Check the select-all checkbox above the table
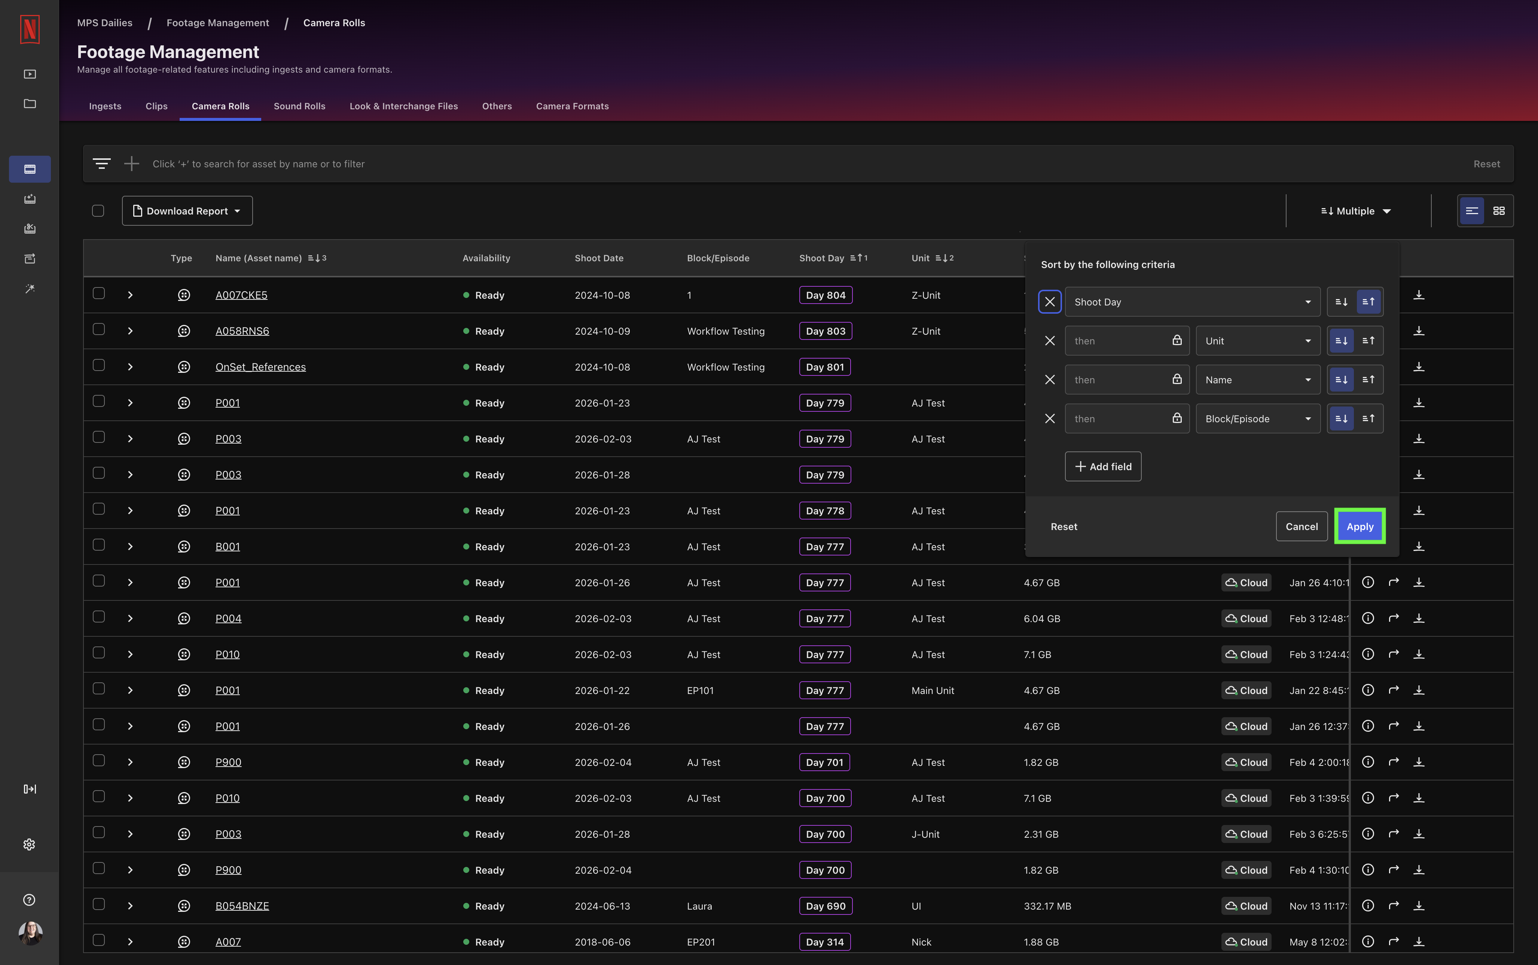The width and height of the screenshot is (1538, 965). (98, 210)
